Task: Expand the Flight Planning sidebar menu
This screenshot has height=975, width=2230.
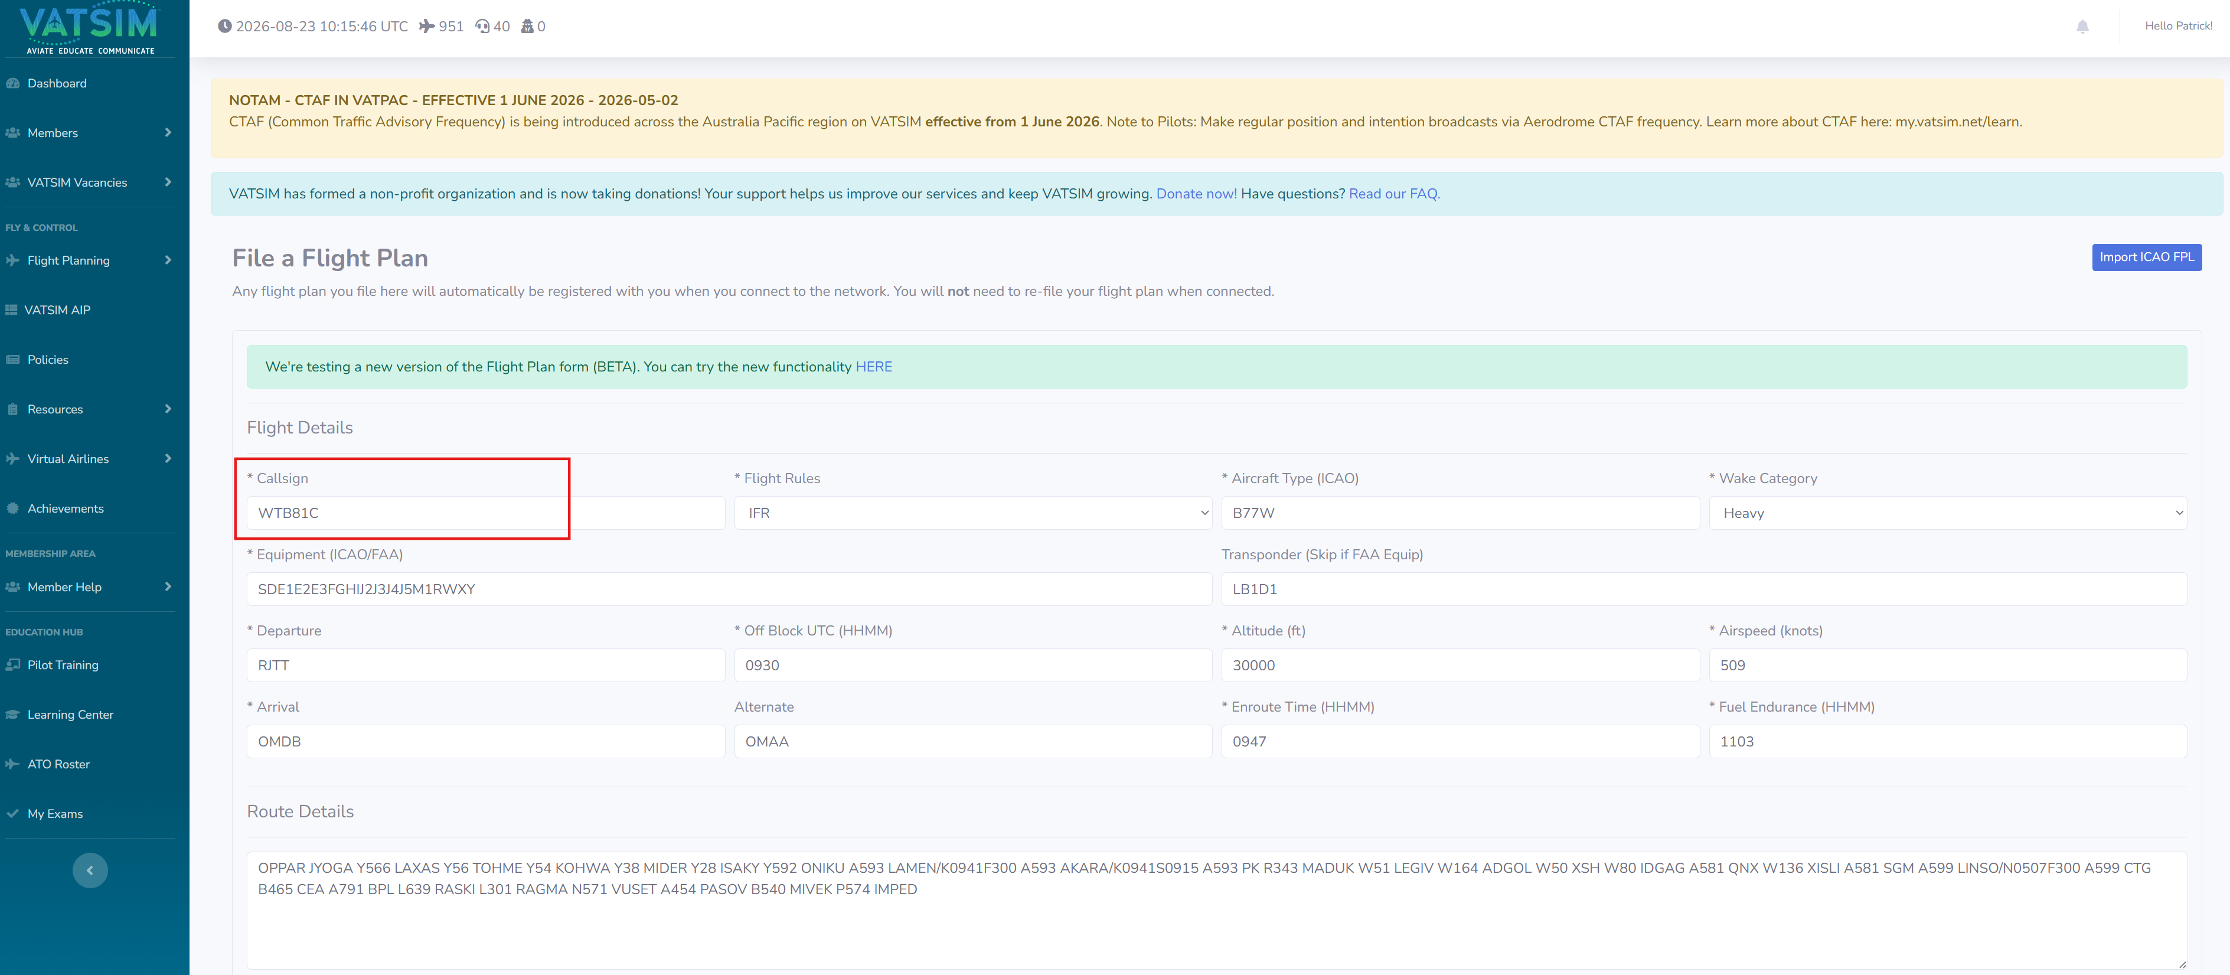Action: coord(90,260)
